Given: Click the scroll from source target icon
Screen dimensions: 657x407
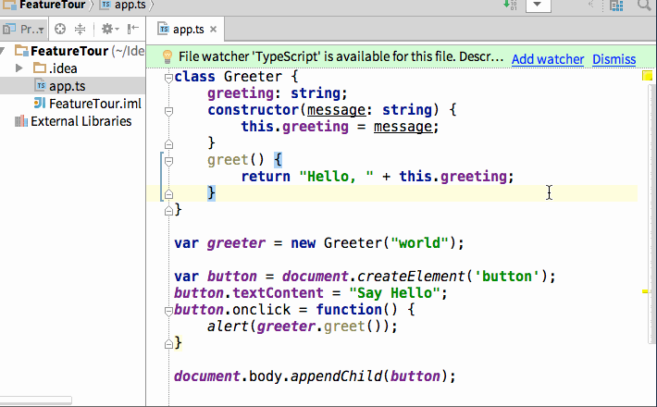Looking at the screenshot, I should pyautogui.click(x=60, y=29).
